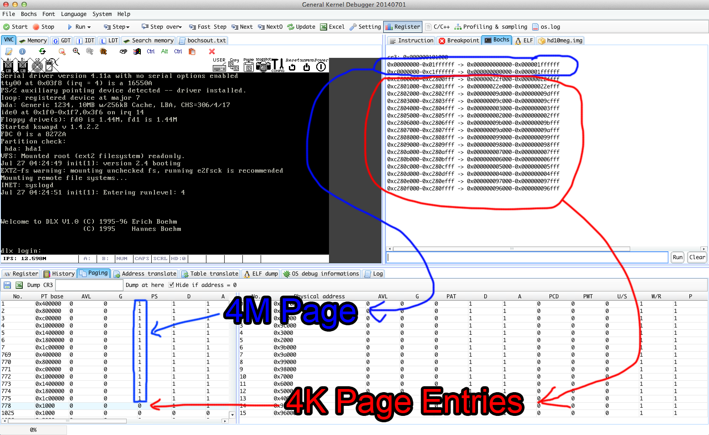Click Bochs floppy A: drive icon

(8, 66)
